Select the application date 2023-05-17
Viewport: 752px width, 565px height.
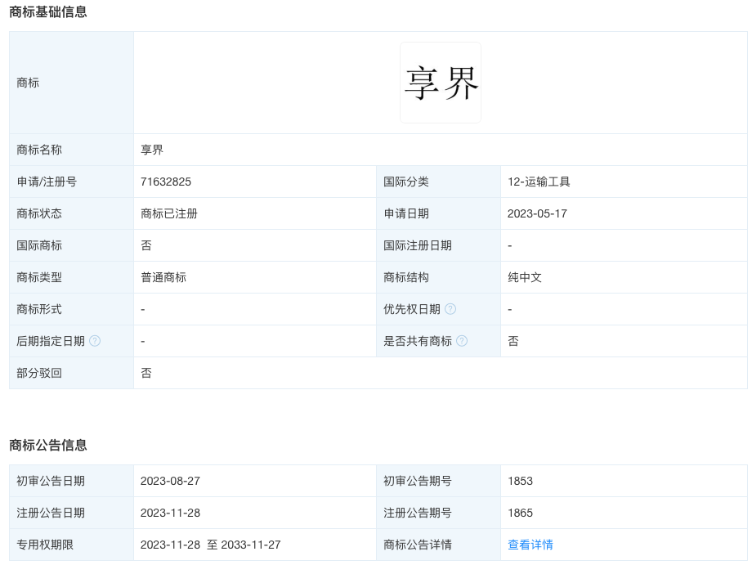[537, 213]
